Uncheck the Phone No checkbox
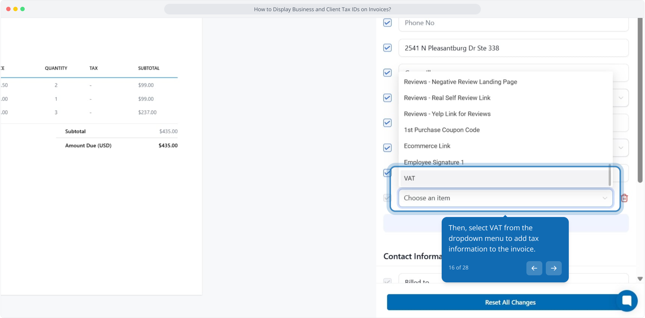Viewport: 645px width, 318px height. click(x=387, y=23)
